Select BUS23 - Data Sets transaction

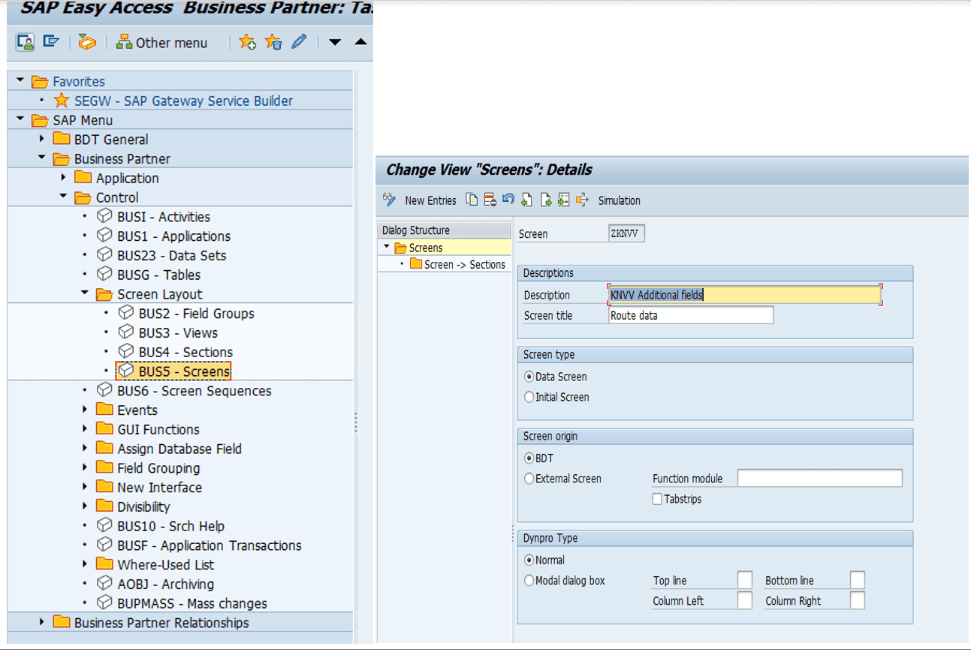(x=171, y=255)
